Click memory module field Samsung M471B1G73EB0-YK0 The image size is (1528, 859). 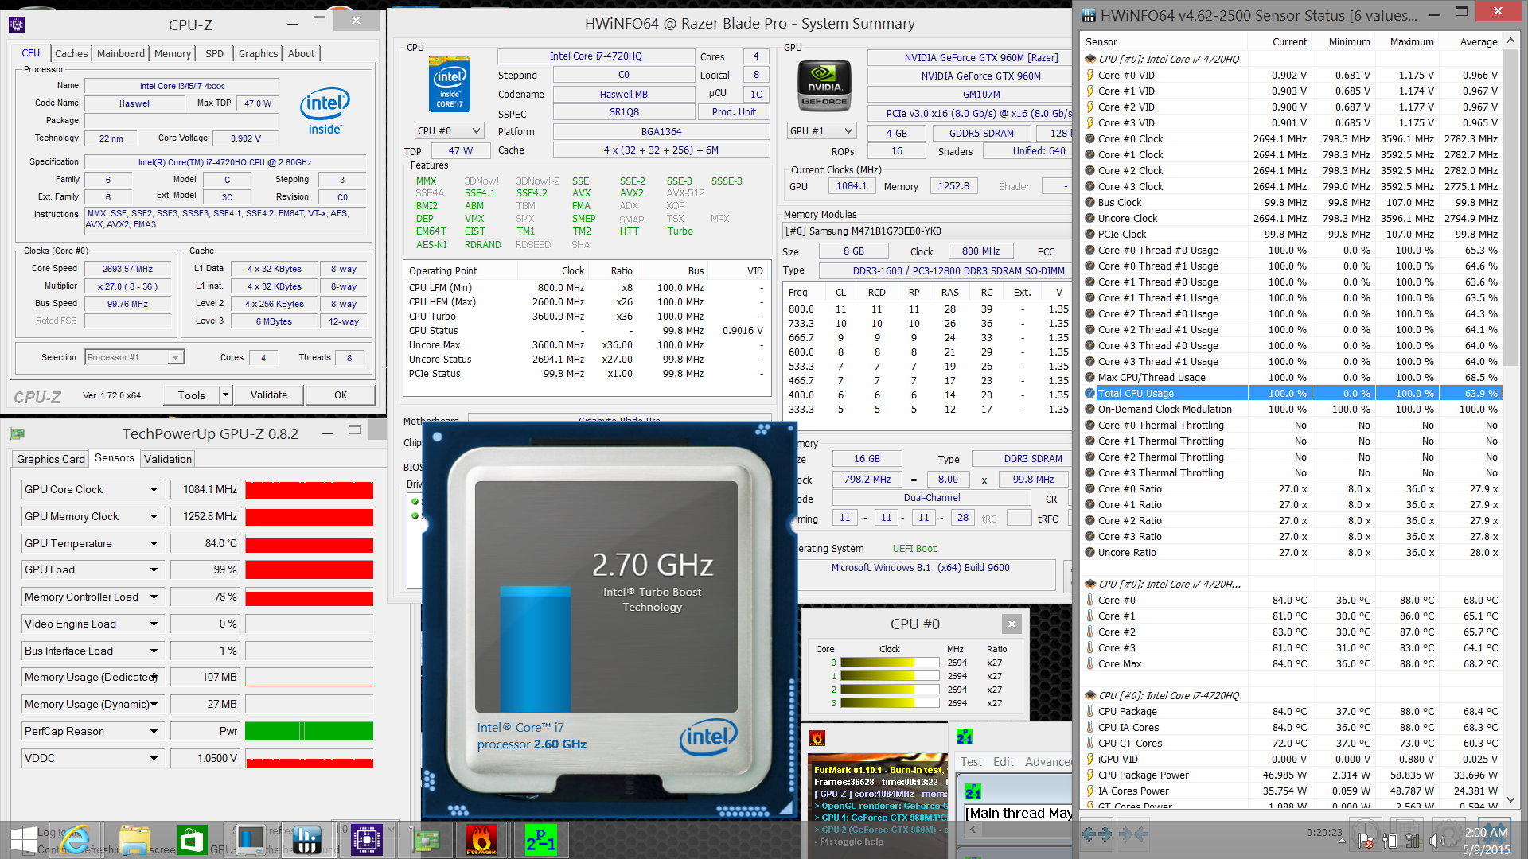[x=926, y=231]
